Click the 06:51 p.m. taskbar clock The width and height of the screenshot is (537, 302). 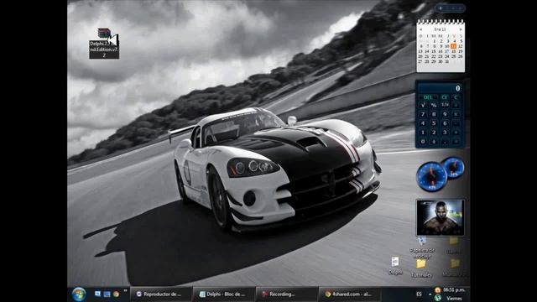tap(454, 290)
